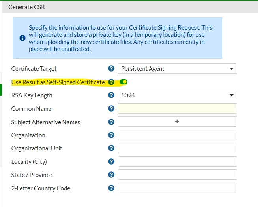The height and width of the screenshot is (207, 258).
Task: Focus the 2-Letter Country Code field
Action: (x=177, y=188)
